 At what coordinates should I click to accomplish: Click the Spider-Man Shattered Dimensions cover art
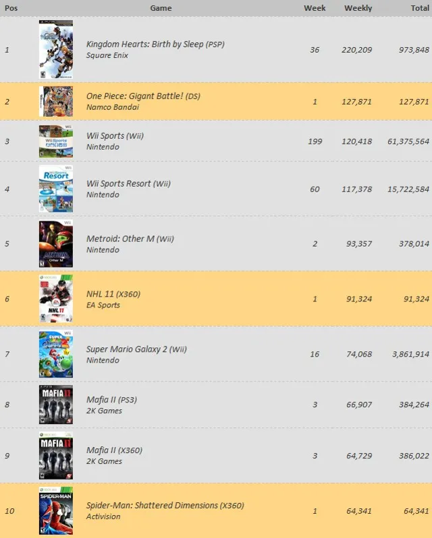(x=56, y=510)
